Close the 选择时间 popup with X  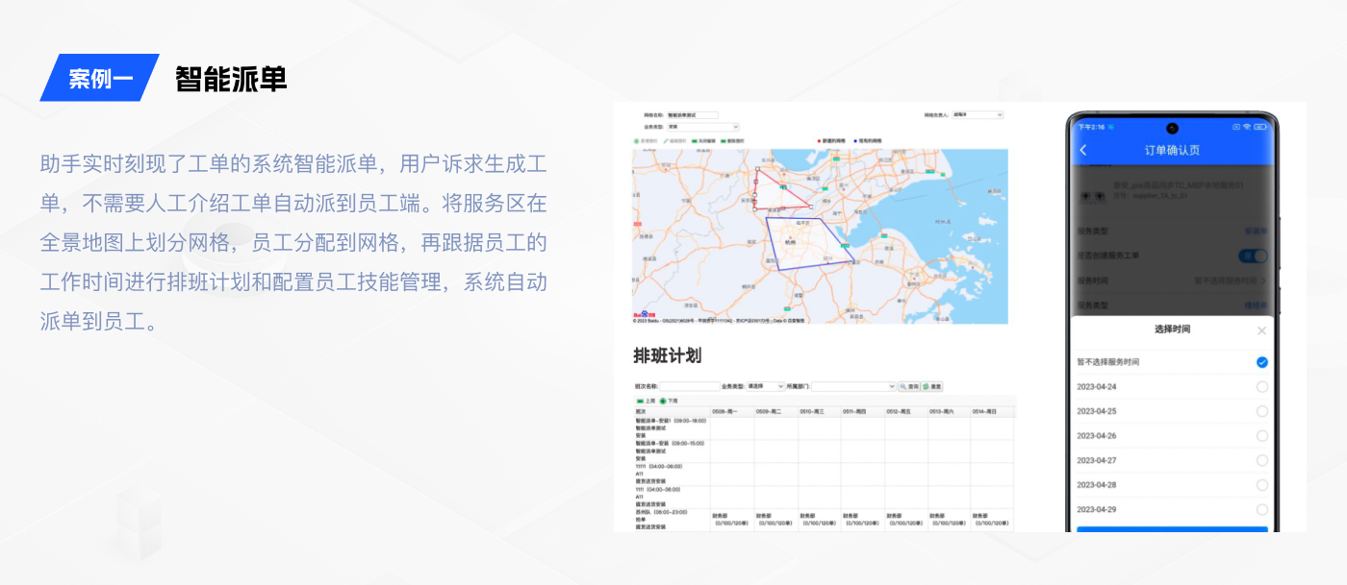1261,329
